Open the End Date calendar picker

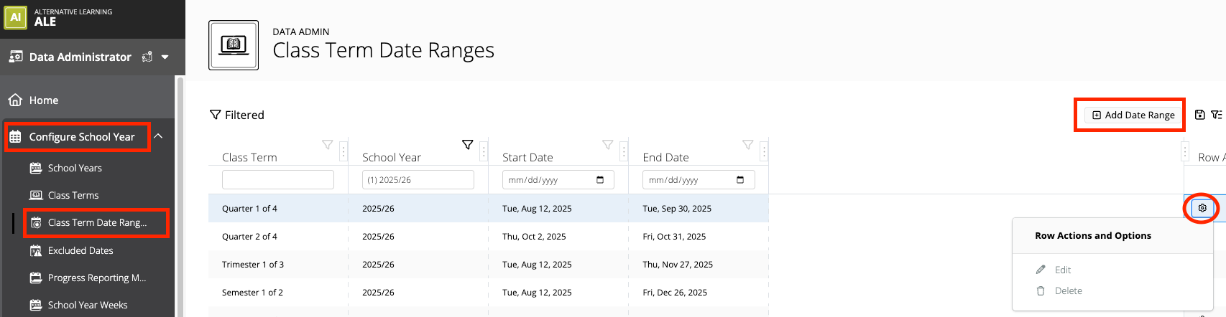(x=740, y=180)
